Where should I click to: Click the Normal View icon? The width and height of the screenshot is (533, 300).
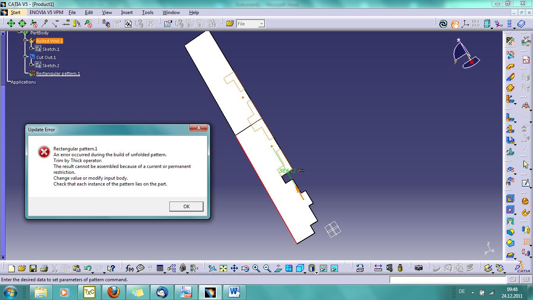[278, 268]
